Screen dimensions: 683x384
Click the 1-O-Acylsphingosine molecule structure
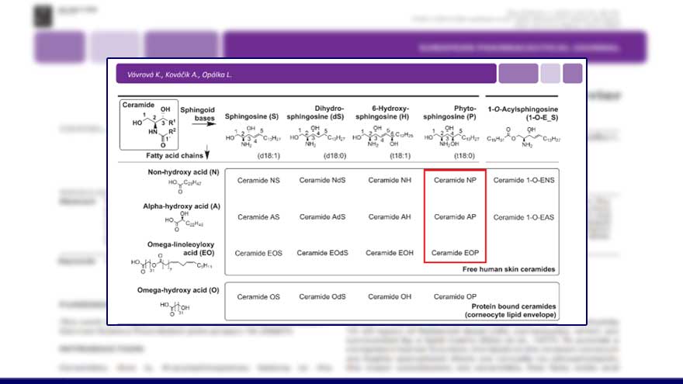coord(523,138)
